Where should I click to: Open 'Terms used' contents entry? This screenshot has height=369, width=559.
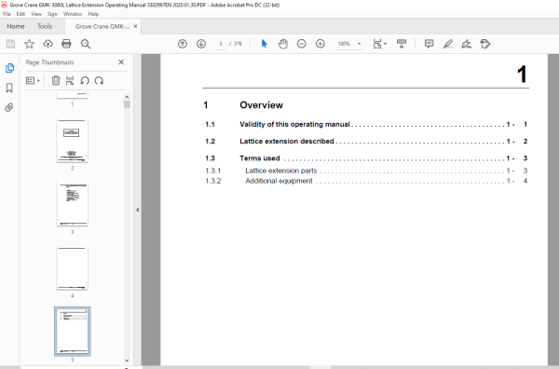pos(366,158)
